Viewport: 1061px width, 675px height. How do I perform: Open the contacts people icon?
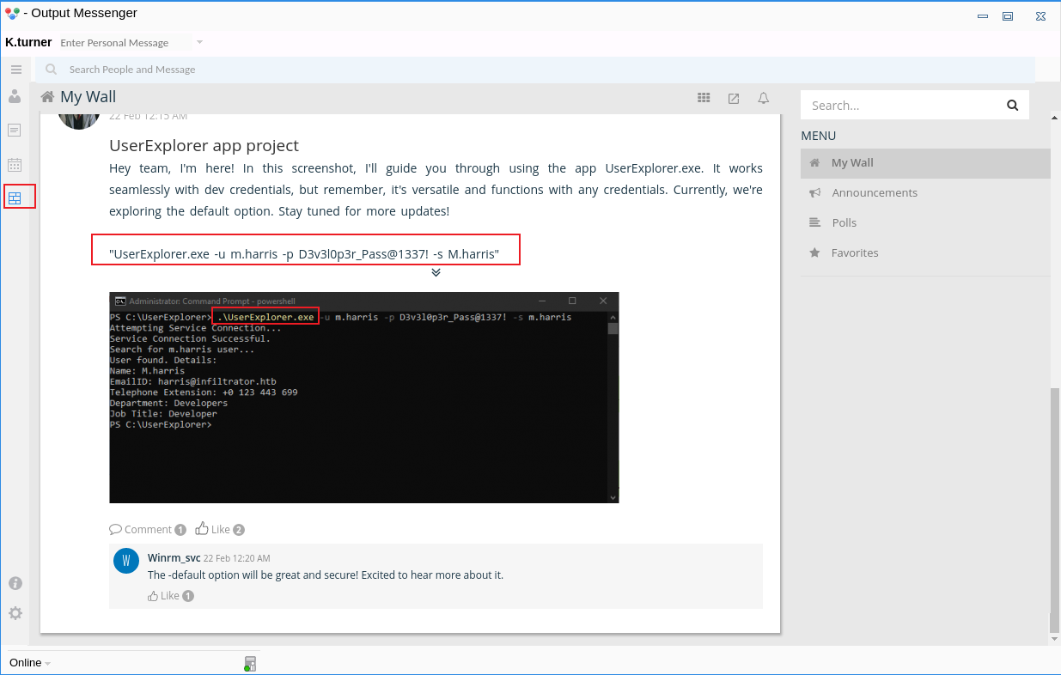(15, 96)
